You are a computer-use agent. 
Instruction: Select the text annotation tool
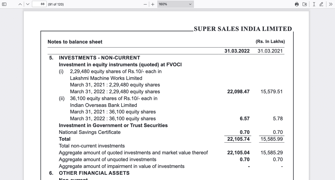[x=314, y=4]
